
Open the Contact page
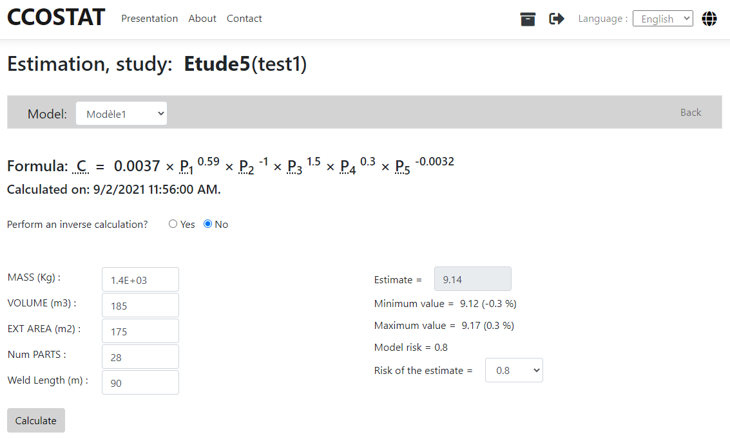coord(244,19)
